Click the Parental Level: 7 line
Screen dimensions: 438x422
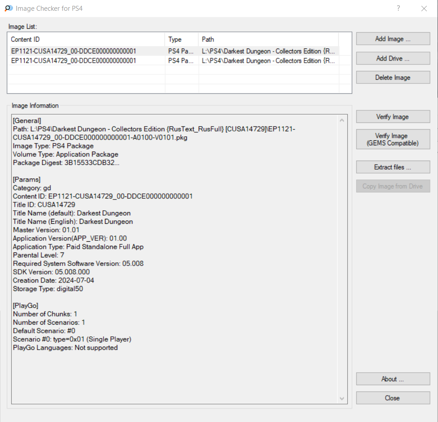coord(39,255)
